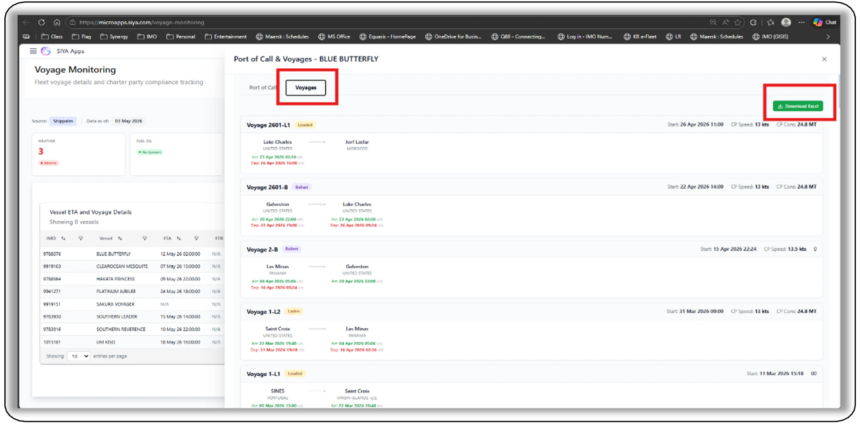Open the SIYA Apps hamburger menu
Image resolution: width=861 pixels, height=424 pixels.
[33, 51]
